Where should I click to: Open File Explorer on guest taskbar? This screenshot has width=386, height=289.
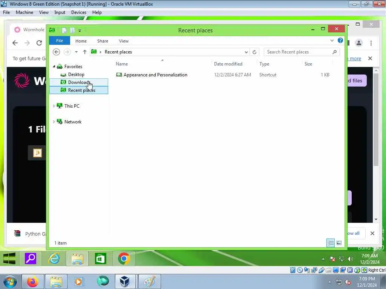pos(77,259)
